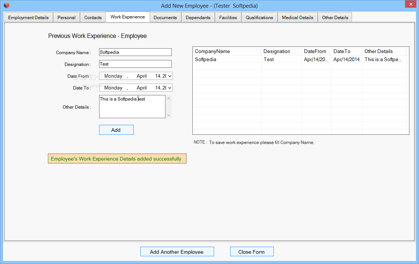Viewport: 419px width, 264px height.
Task: Click the DateFrom column header
Action: [317, 51]
